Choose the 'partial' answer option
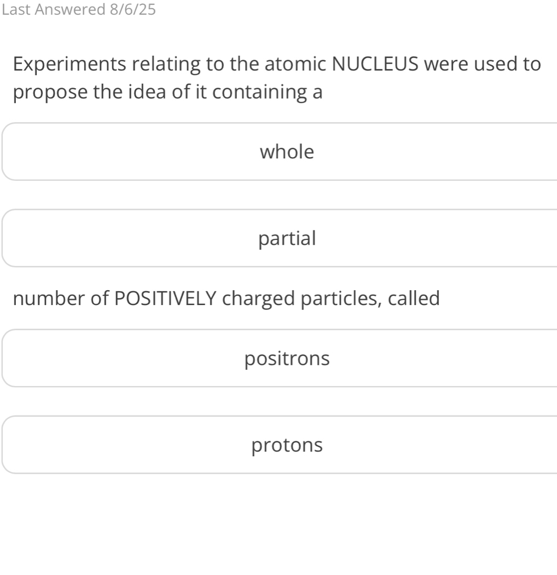The width and height of the screenshot is (557, 575). pos(280,238)
